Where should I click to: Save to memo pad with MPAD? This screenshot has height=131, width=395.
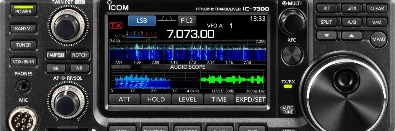tap(379, 40)
